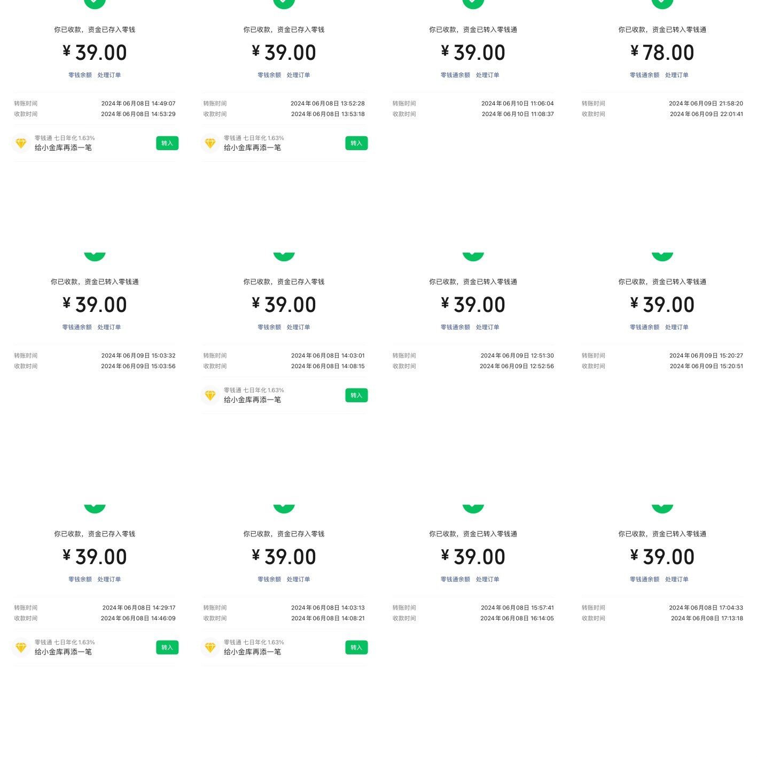The width and height of the screenshot is (757, 757).
Task: Click diamond icon in receipt timestamped 14:03:01
Action: 210,395
